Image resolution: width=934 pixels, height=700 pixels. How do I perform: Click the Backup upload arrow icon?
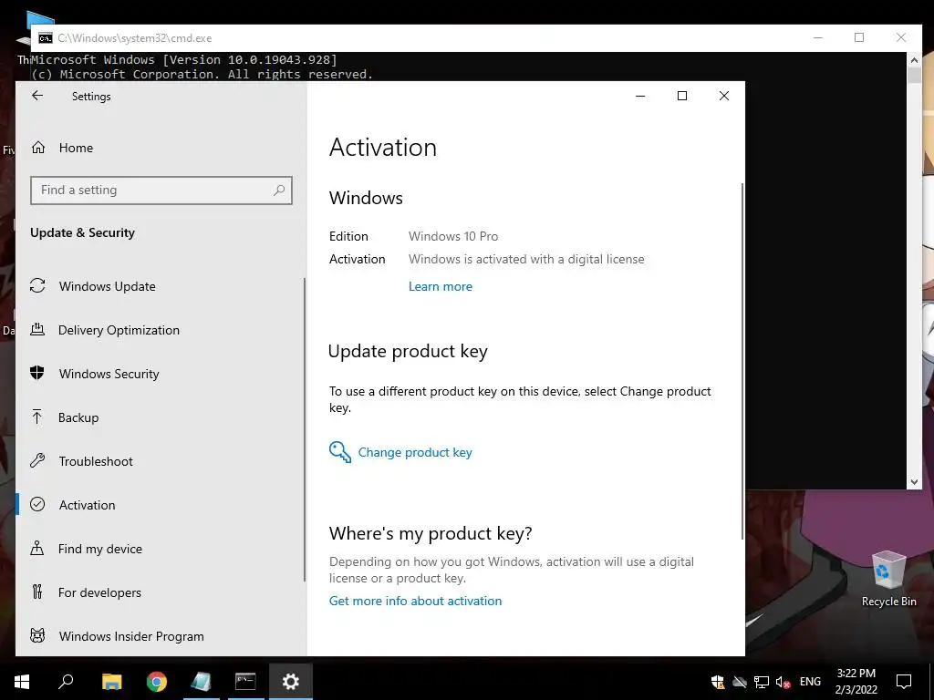click(x=36, y=417)
